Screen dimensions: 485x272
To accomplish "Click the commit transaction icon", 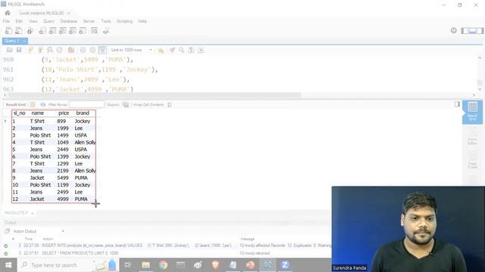I will [x=83, y=50].
